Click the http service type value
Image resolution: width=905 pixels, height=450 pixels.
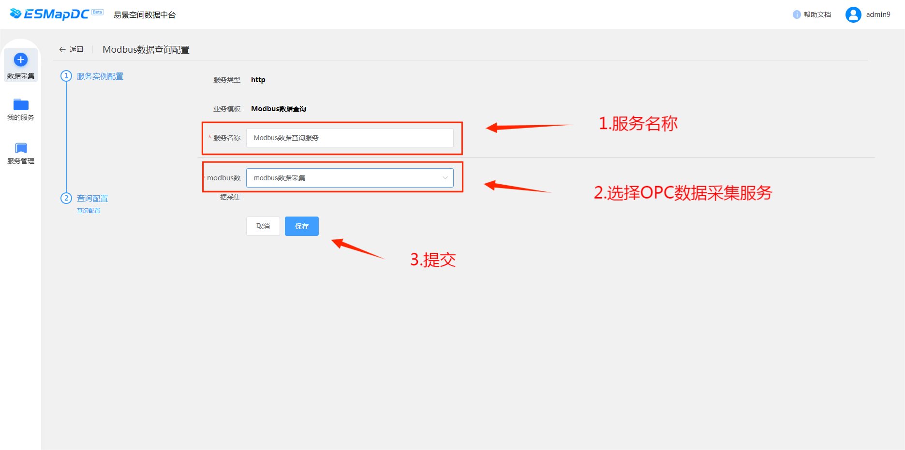pyautogui.click(x=258, y=80)
